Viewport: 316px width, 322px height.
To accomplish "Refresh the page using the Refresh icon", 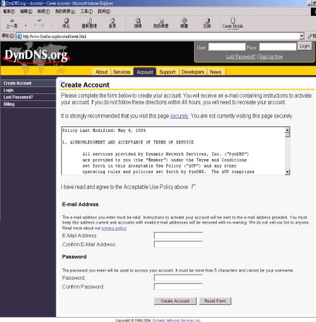I will (89, 23).
